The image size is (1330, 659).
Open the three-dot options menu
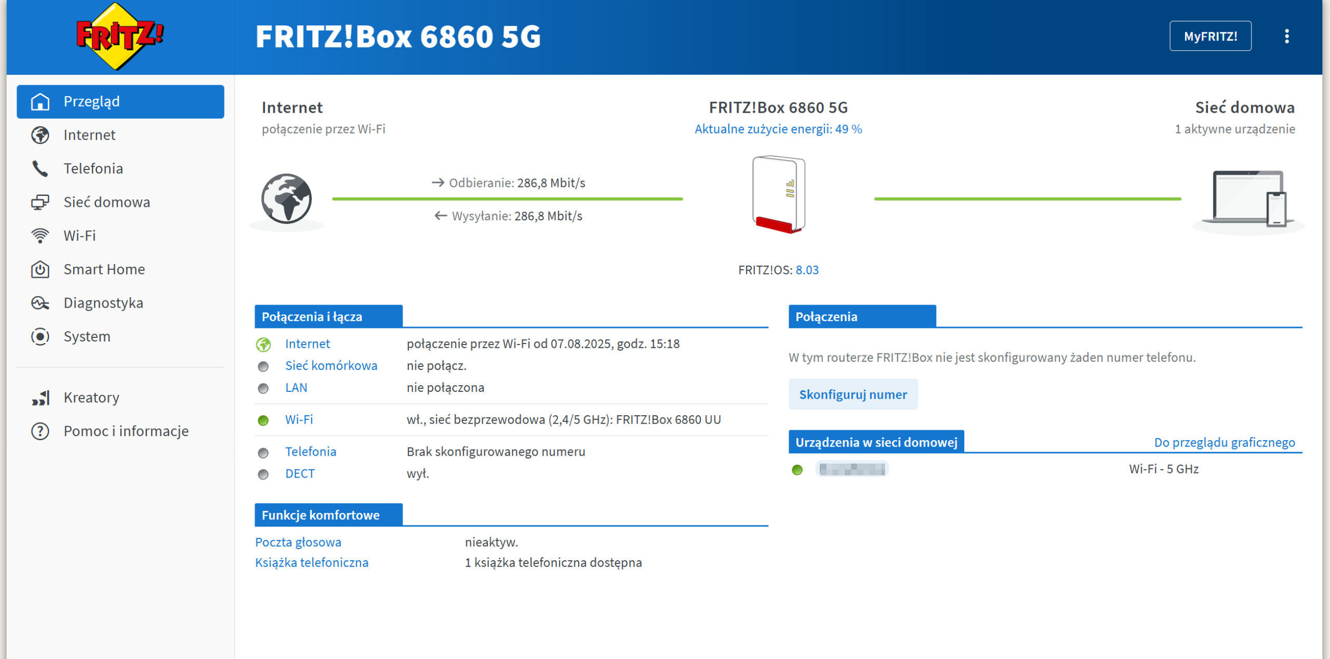1286,36
